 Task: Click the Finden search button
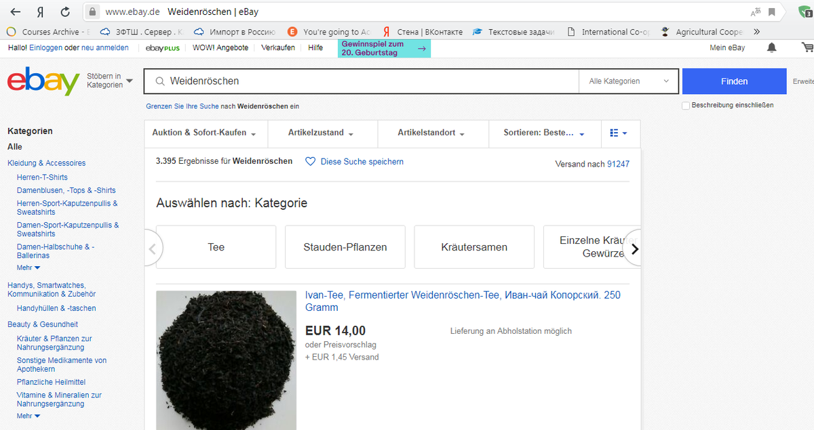pyautogui.click(x=735, y=81)
